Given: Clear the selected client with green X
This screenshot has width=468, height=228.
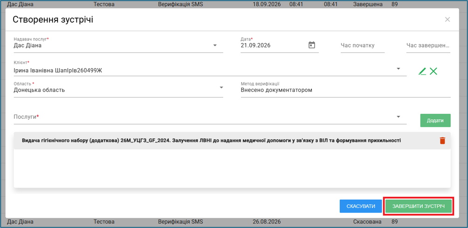Looking at the screenshot, I should pos(434,71).
